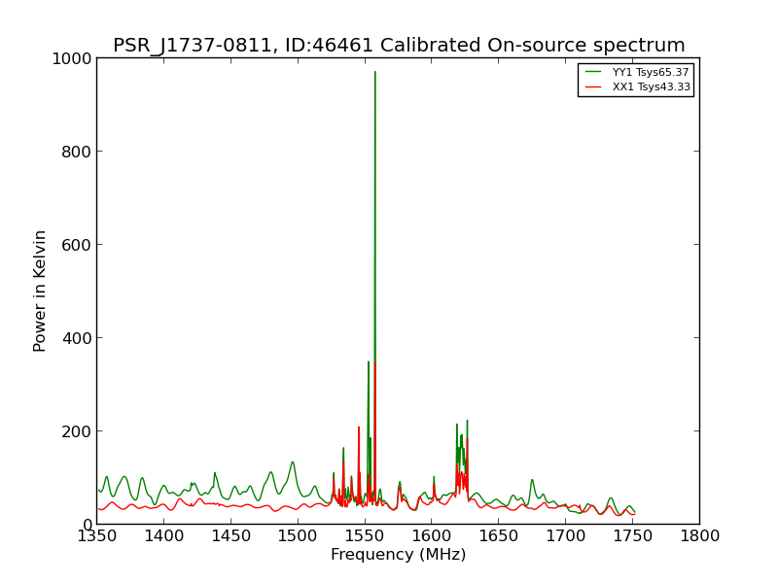Click the 800 y-axis tick label
Image resolution: width=778 pixels, height=583 pixels.
pyautogui.click(x=77, y=152)
